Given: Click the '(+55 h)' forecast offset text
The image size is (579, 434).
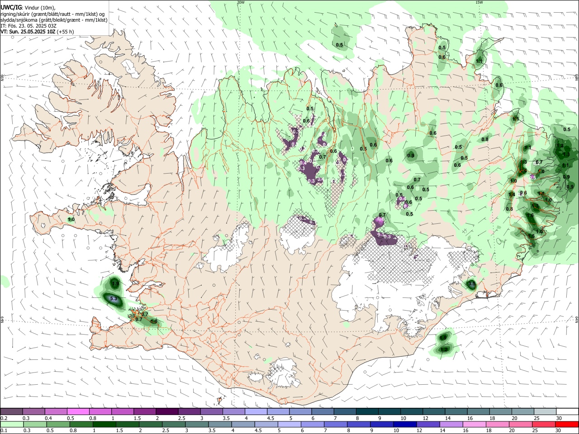Looking at the screenshot, I should 66,32.
